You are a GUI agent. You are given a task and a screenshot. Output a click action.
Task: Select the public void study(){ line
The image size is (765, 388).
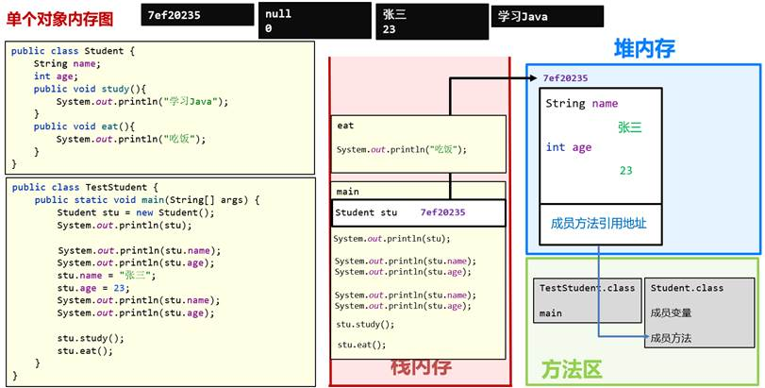tap(90, 89)
